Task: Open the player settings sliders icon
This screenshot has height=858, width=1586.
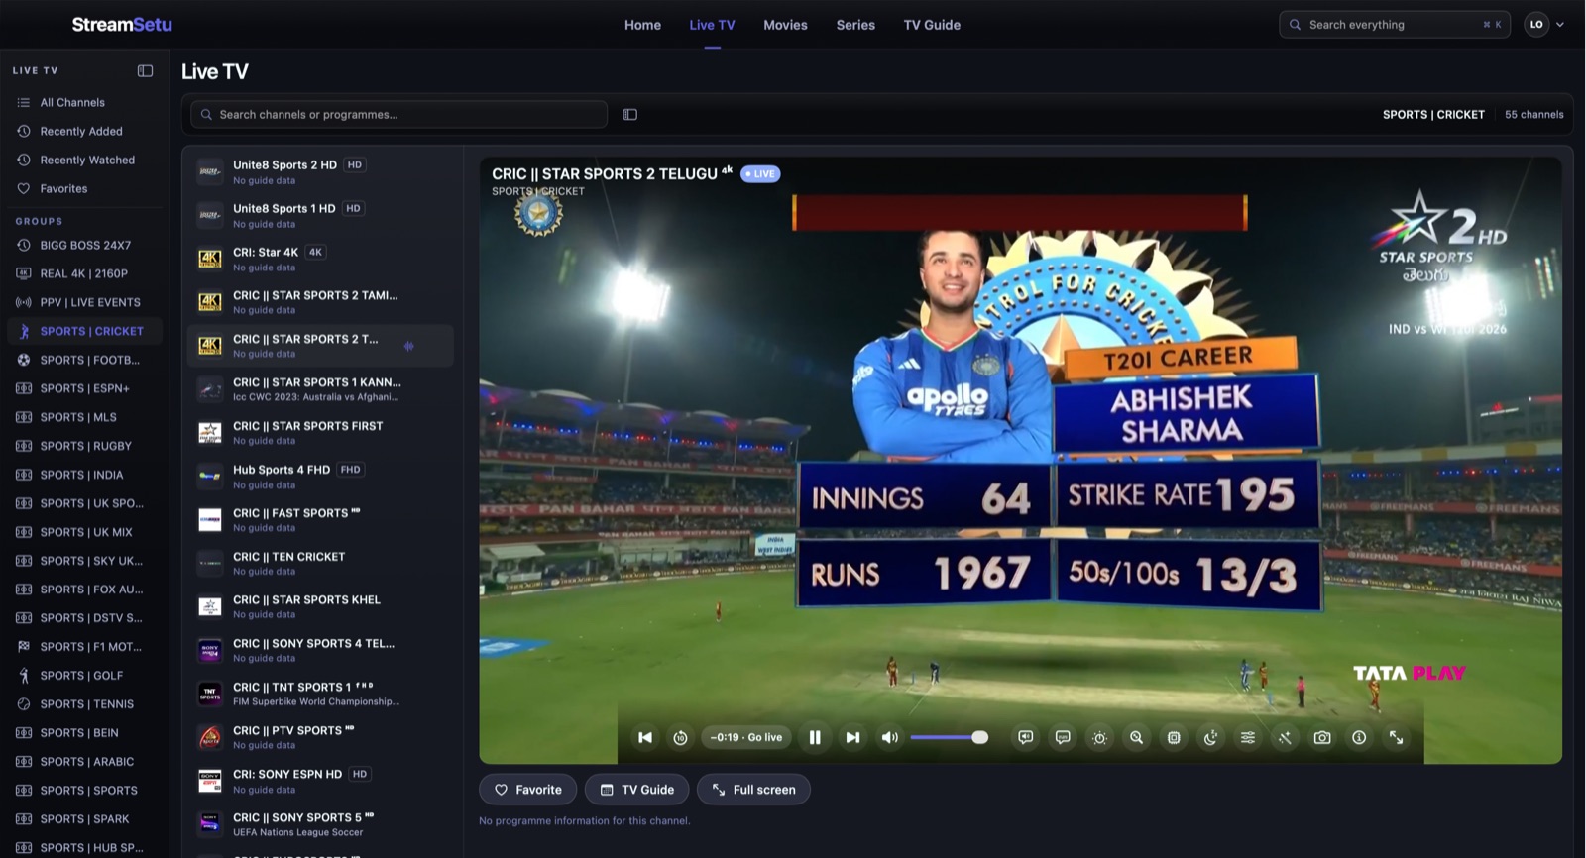Action: tap(1248, 737)
